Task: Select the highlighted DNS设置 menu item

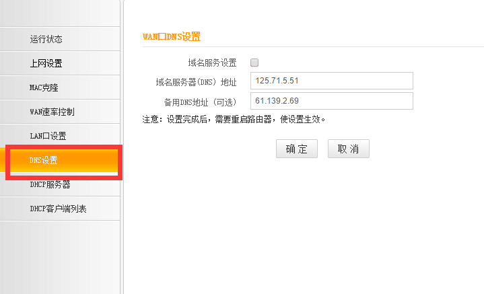Action: pos(60,160)
